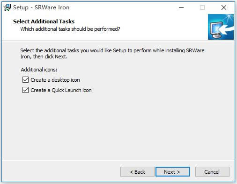Click the empty grey area below the checkboxes
Image resolution: width=237 pixels, height=184 pixels.
coord(118,126)
